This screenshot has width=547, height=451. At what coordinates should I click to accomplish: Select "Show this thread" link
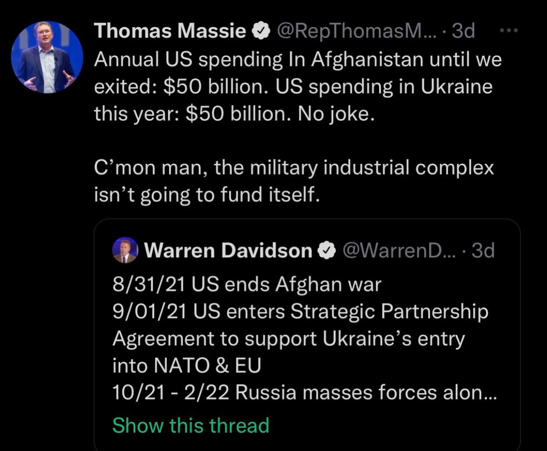point(190,425)
